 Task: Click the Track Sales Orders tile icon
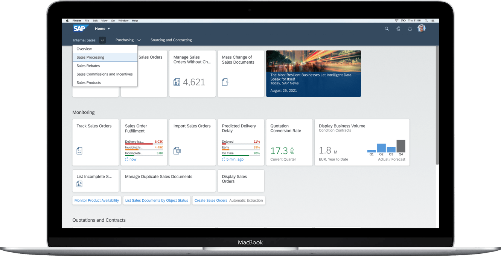pos(79,151)
